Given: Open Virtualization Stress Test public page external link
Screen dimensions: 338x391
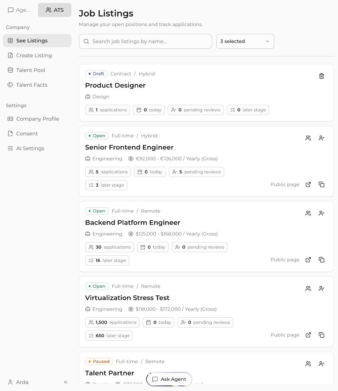Looking at the screenshot, I should (308, 335).
